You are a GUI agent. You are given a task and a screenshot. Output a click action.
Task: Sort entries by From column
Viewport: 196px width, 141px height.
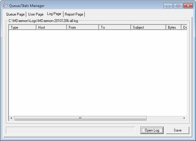(x=82, y=27)
